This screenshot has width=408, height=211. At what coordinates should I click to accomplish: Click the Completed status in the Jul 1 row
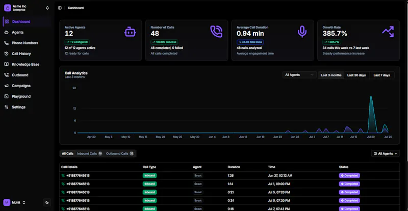349,184
